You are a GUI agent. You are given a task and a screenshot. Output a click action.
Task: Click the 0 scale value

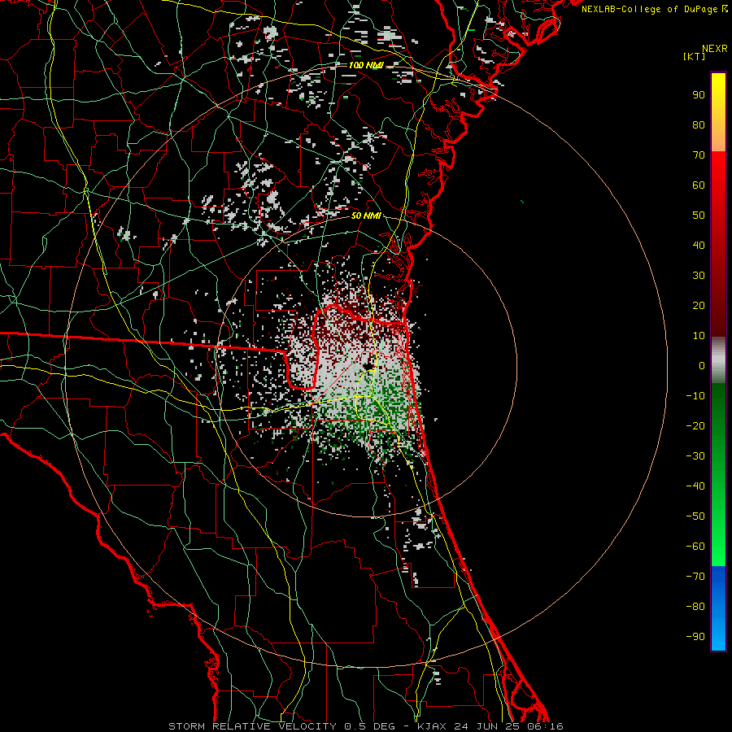pyautogui.click(x=702, y=366)
